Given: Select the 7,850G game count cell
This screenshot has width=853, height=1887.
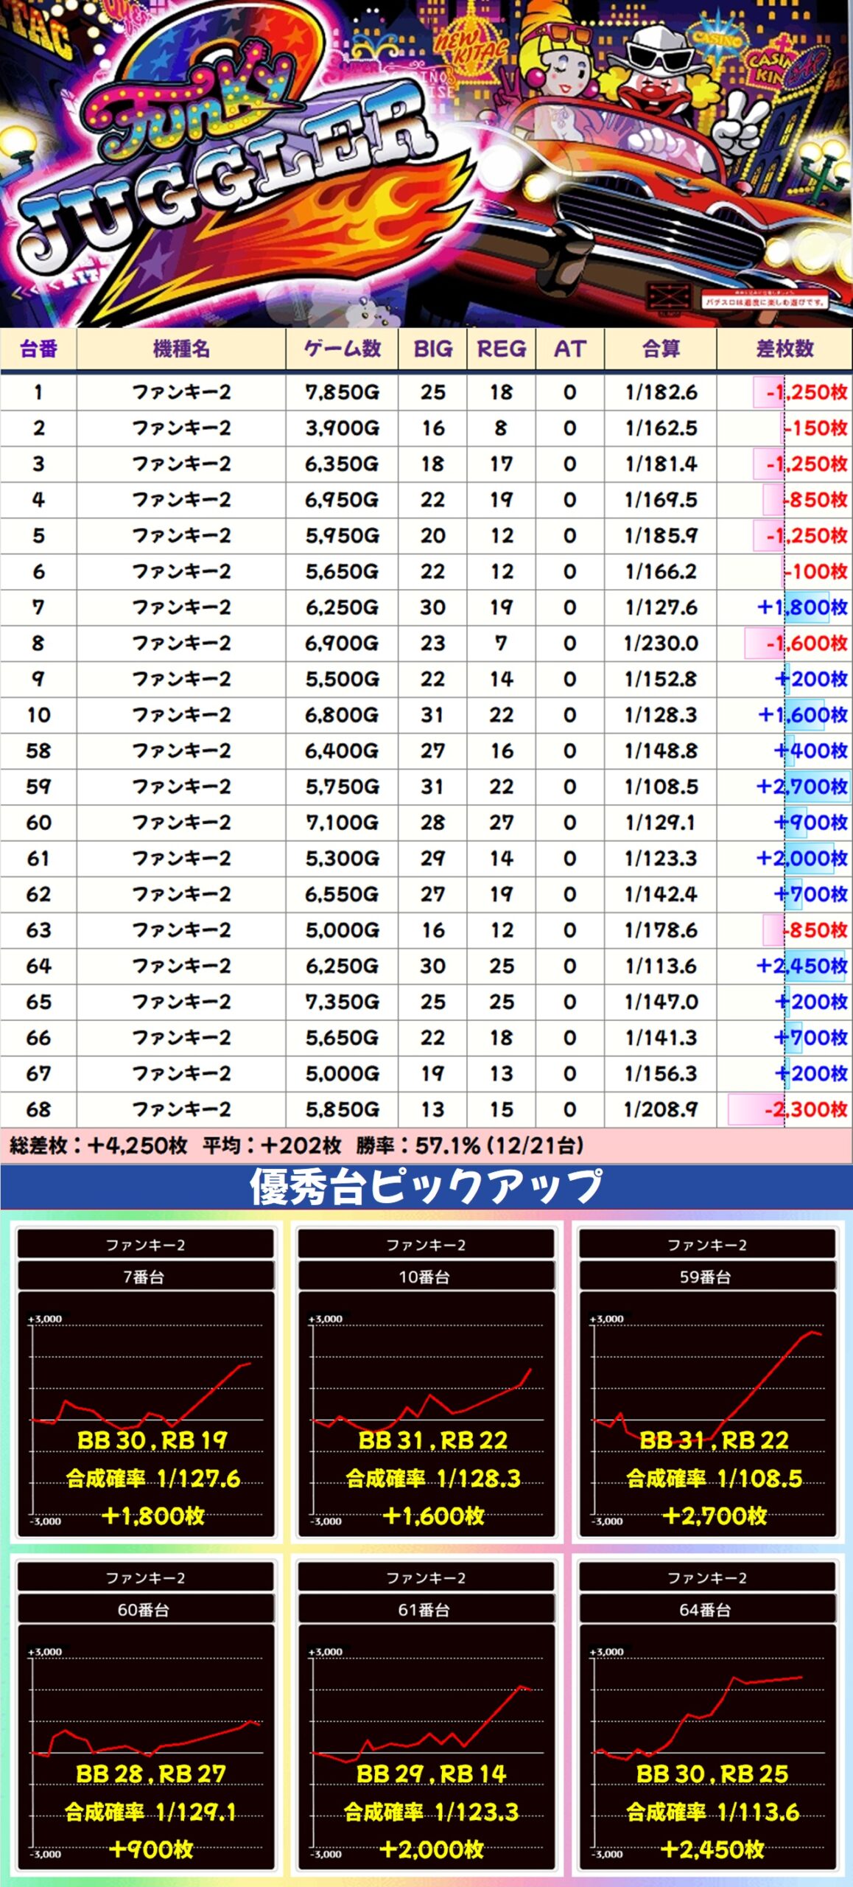Looking at the screenshot, I should point(342,392).
